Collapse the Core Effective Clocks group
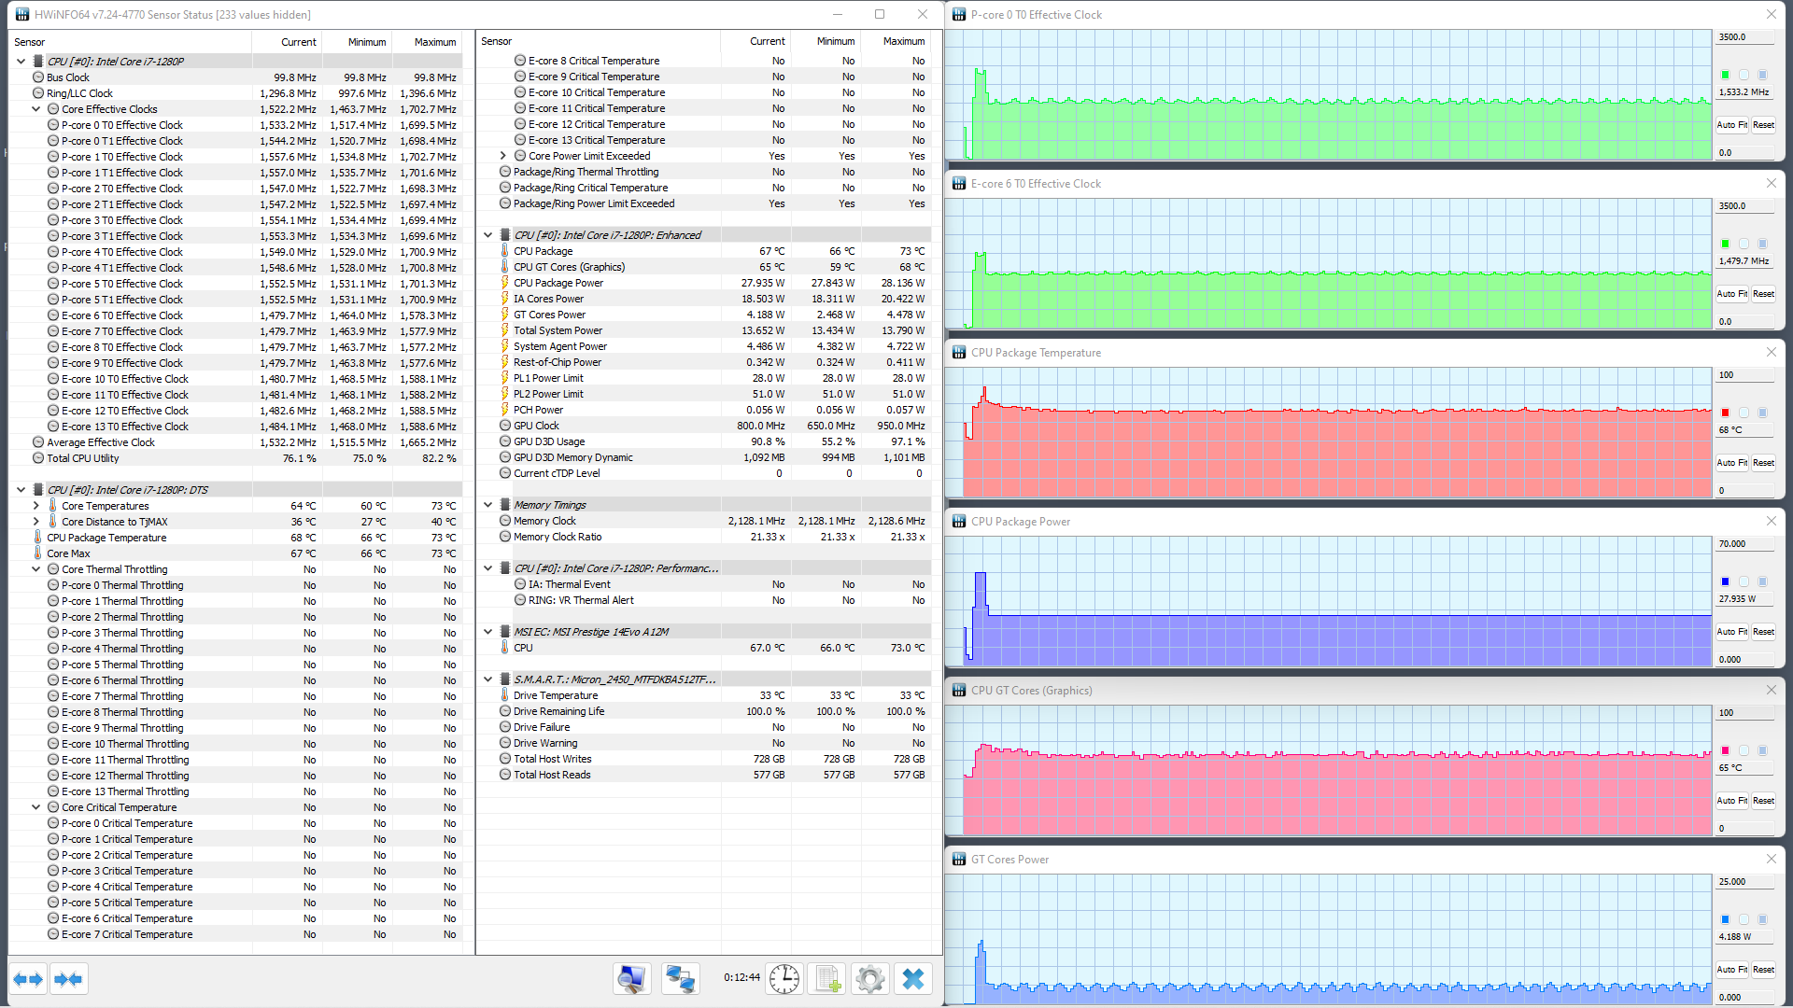Screen dimensions: 1793x1008 pos(36,109)
